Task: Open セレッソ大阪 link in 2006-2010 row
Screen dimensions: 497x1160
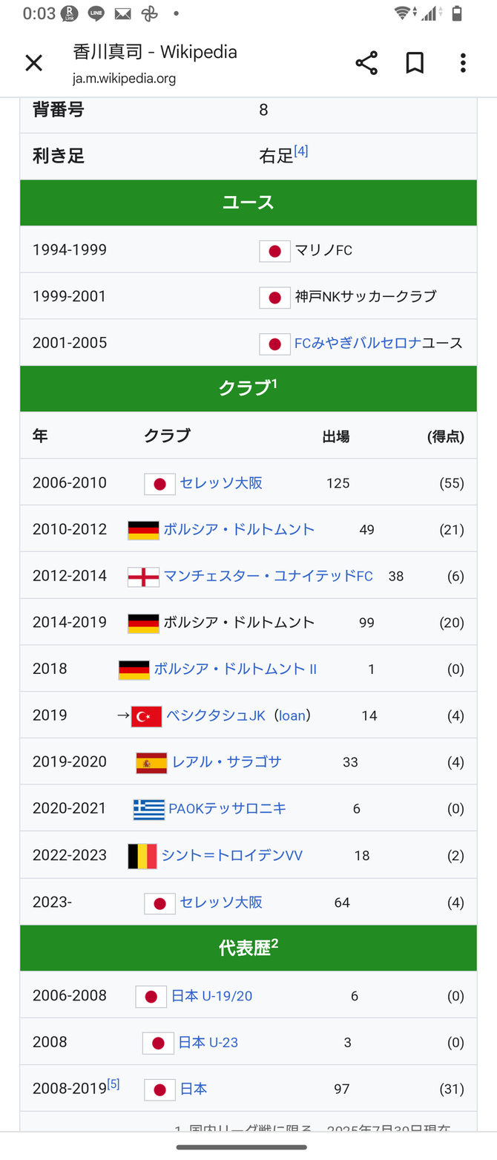Action: pyautogui.click(x=221, y=483)
